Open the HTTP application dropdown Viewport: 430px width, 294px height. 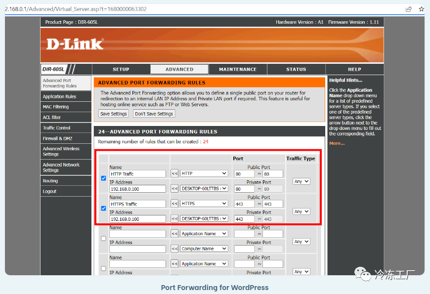204,173
